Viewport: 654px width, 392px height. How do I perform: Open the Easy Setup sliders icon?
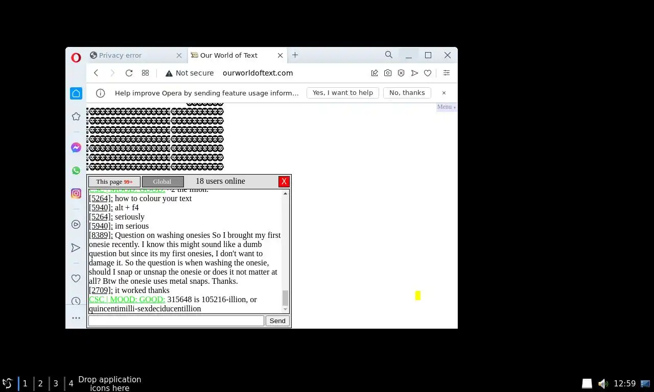446,73
